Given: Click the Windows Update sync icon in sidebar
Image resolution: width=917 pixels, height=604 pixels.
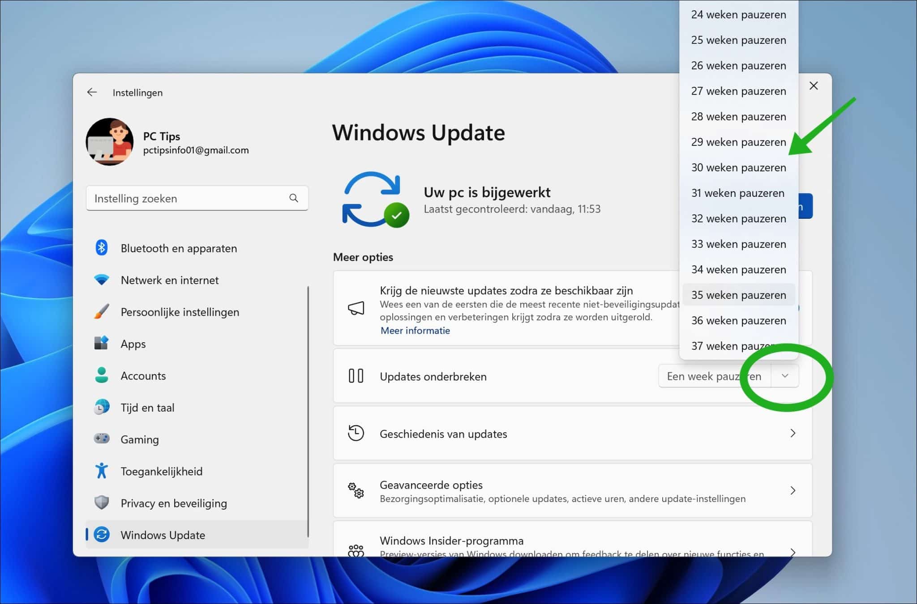Looking at the screenshot, I should (x=102, y=535).
